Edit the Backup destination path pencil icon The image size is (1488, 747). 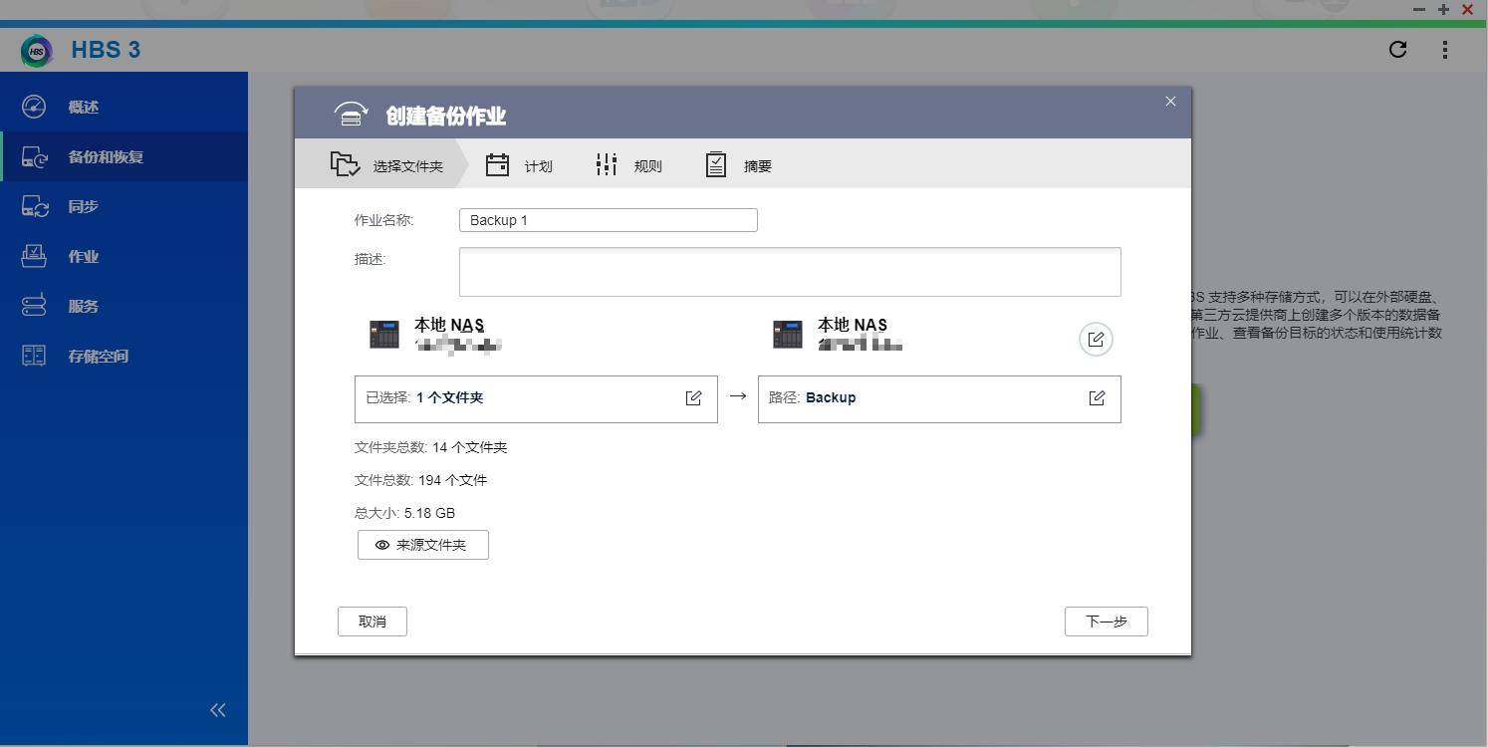click(1097, 397)
